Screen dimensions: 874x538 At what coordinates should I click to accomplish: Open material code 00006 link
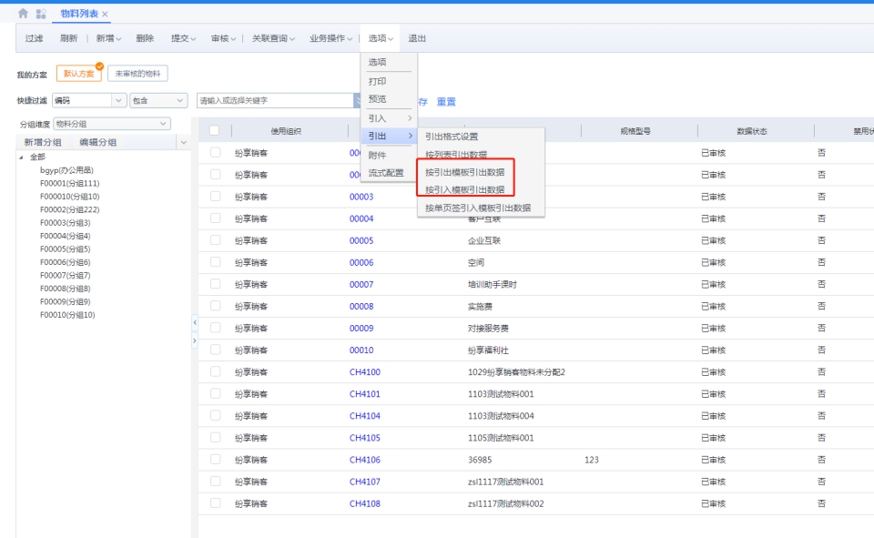[x=361, y=262]
